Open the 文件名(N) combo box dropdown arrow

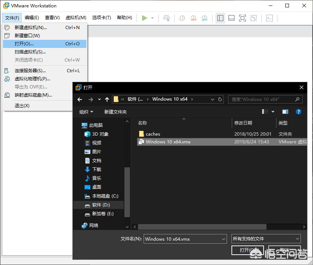coord(224,239)
